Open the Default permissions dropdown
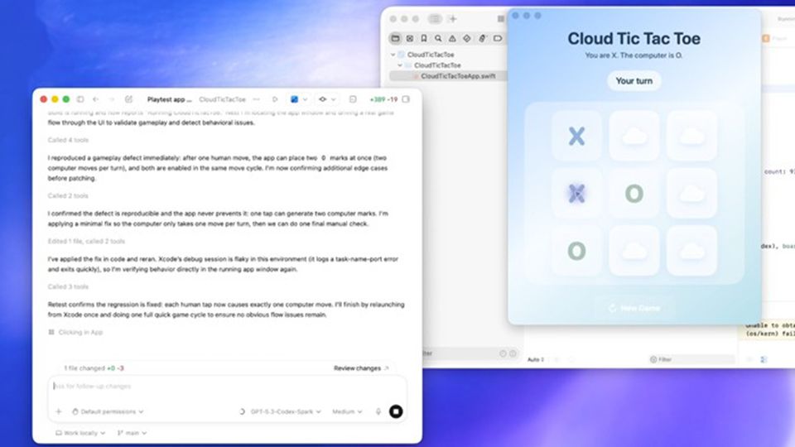Image resolution: width=795 pixels, height=447 pixels. tap(108, 411)
